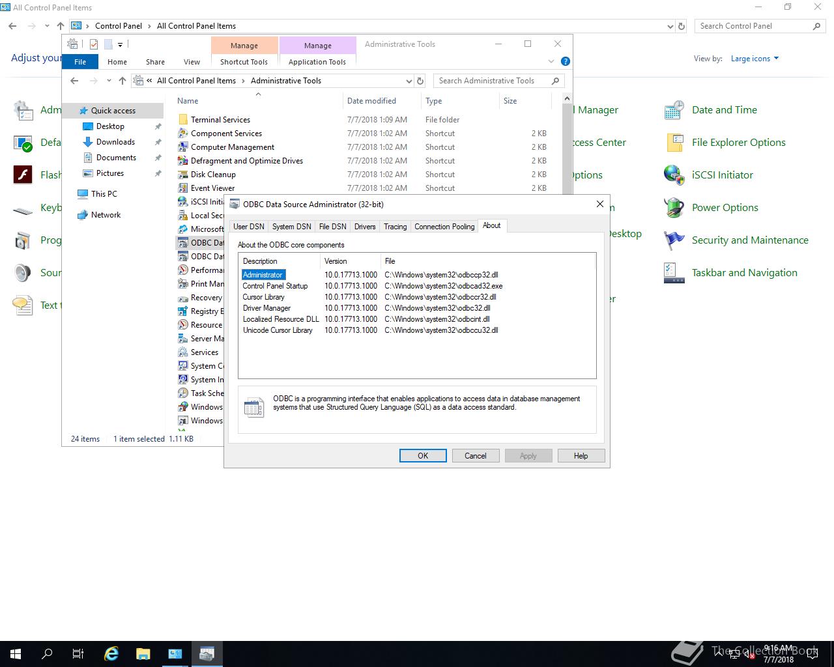Click the Computer Management shortcut icon
834x667 pixels.
click(x=183, y=147)
